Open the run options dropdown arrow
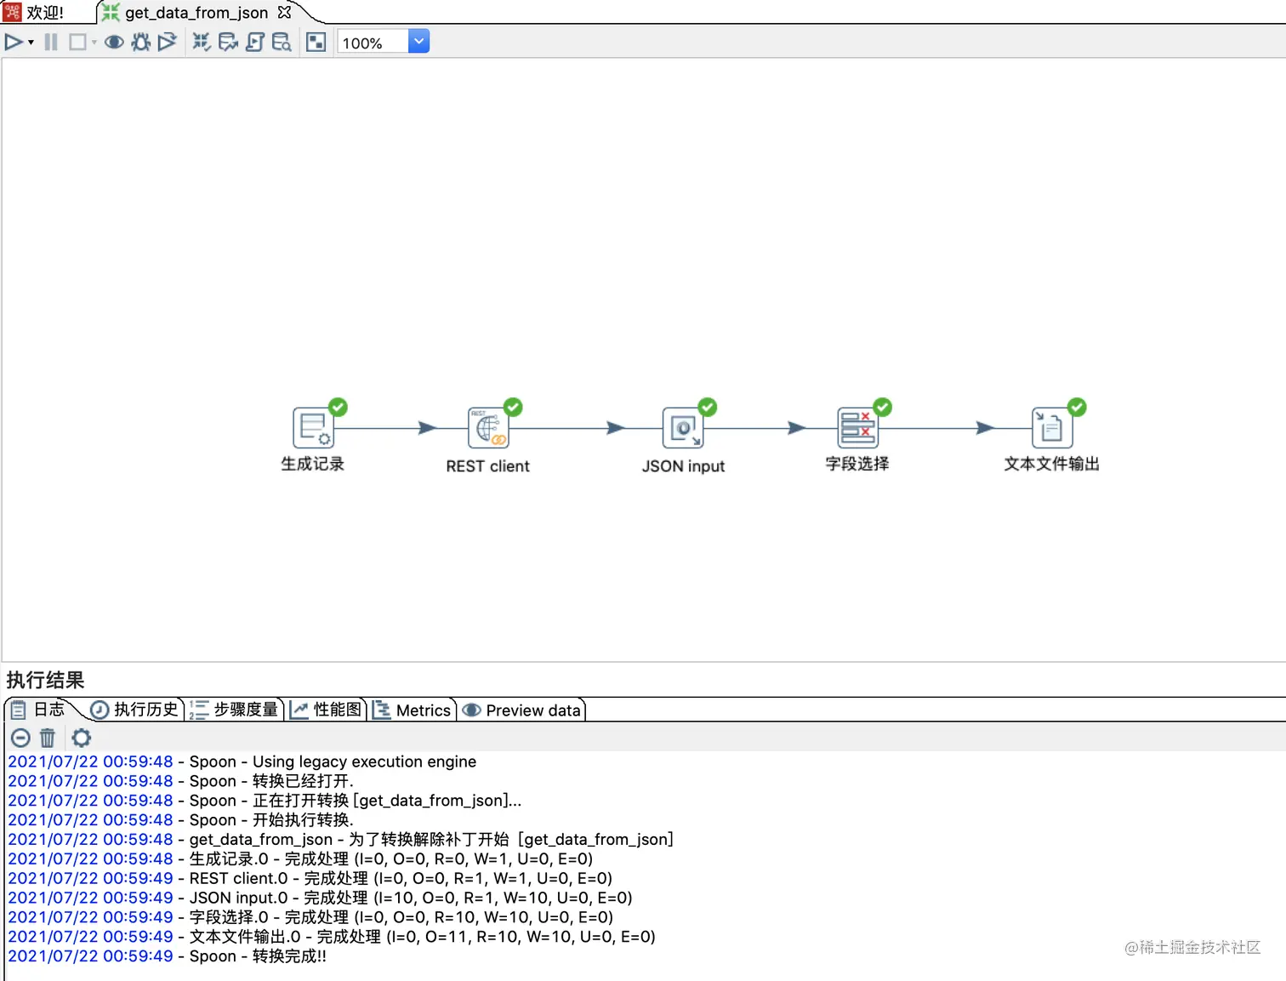 [31, 43]
